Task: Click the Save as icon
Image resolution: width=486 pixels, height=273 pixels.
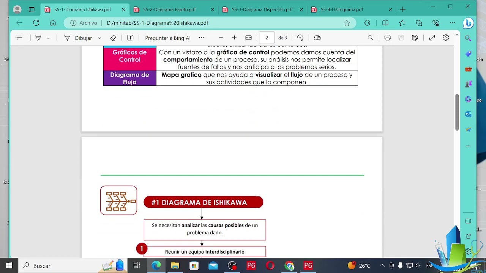Action: (x=415, y=38)
